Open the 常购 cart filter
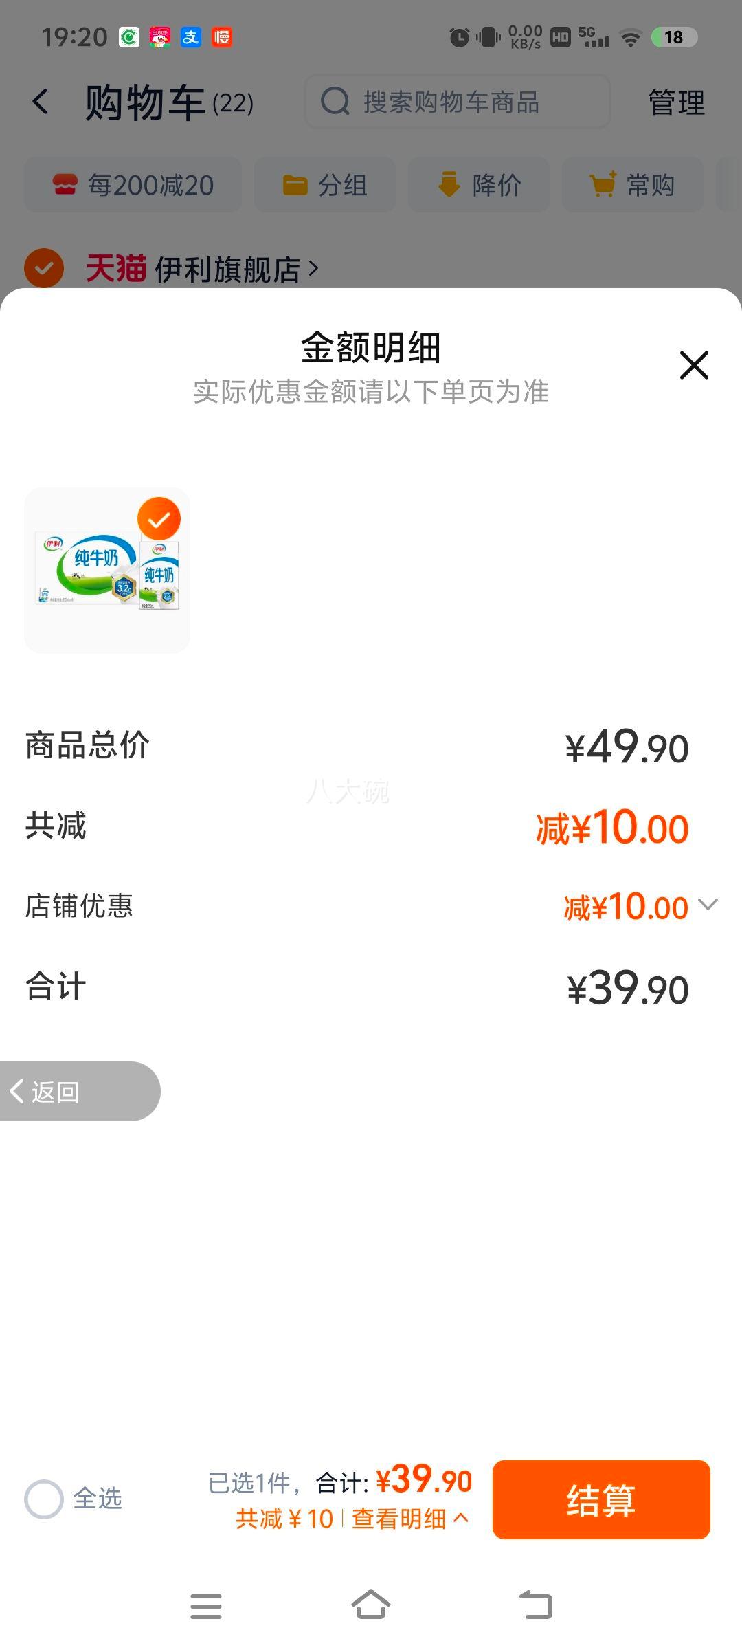The width and height of the screenshot is (742, 1650). (x=633, y=185)
